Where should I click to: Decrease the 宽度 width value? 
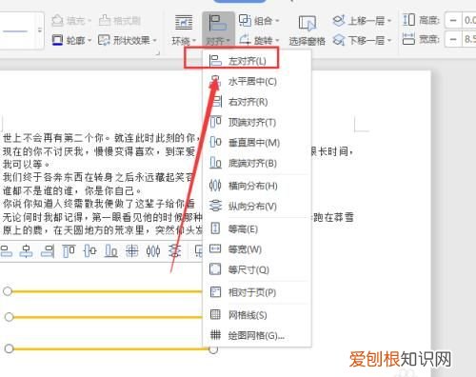[453, 39]
